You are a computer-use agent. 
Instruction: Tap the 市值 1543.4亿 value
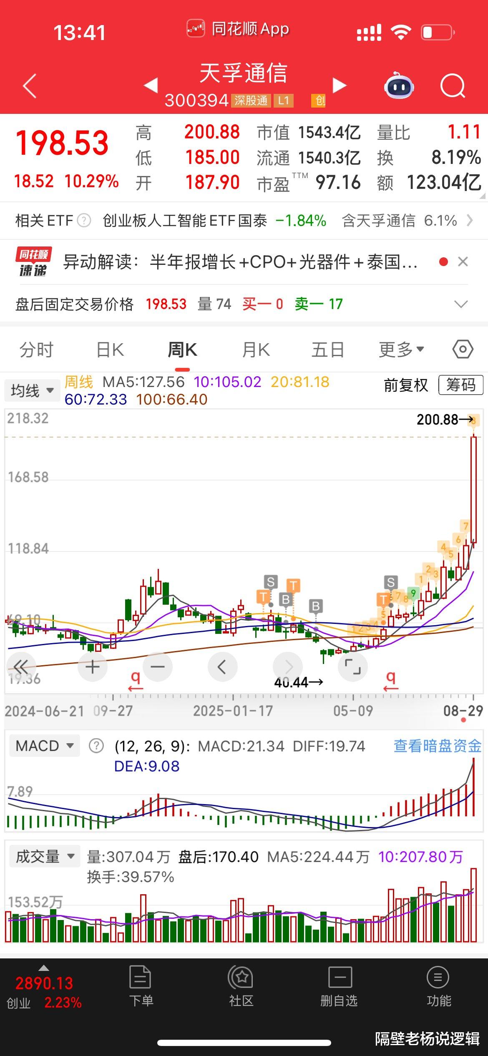coord(330,133)
